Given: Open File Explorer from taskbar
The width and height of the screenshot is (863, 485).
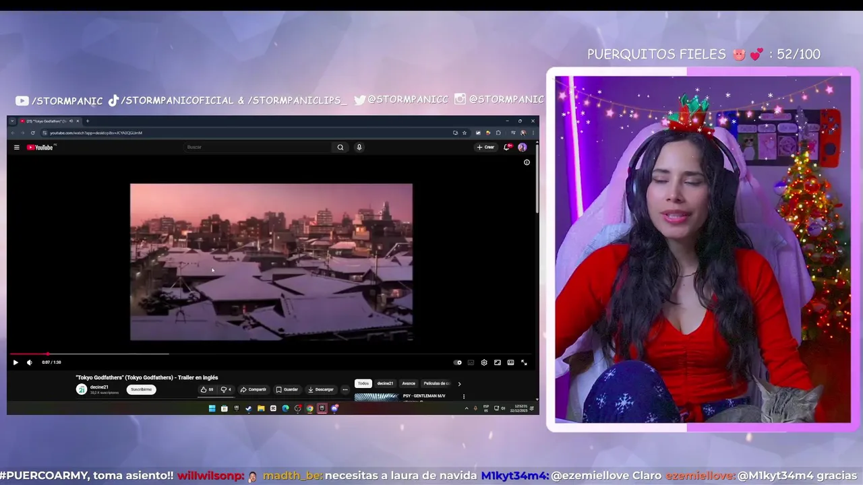Looking at the screenshot, I should [x=260, y=408].
